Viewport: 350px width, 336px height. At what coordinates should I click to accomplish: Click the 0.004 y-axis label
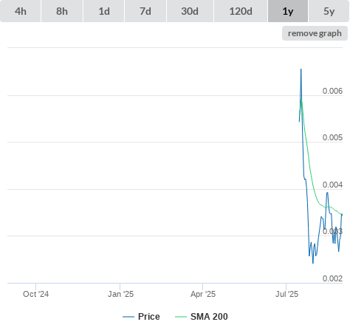click(x=332, y=185)
